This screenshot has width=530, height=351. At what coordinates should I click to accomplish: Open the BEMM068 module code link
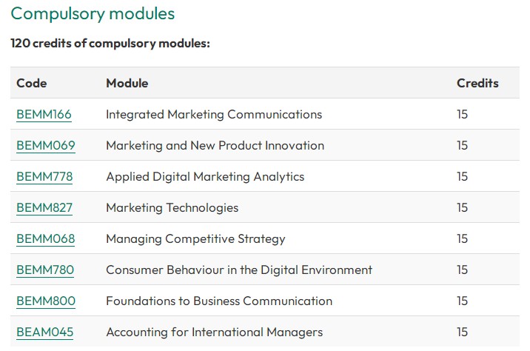click(x=46, y=238)
